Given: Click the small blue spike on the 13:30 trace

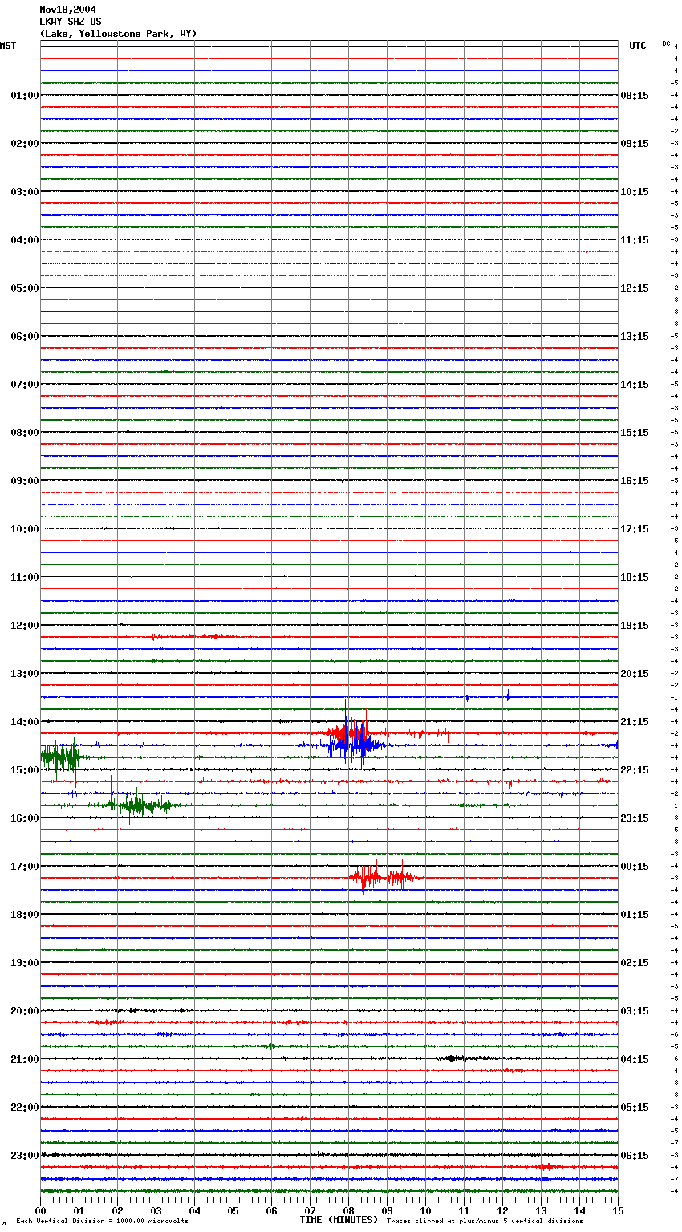Looking at the screenshot, I should pos(508,696).
